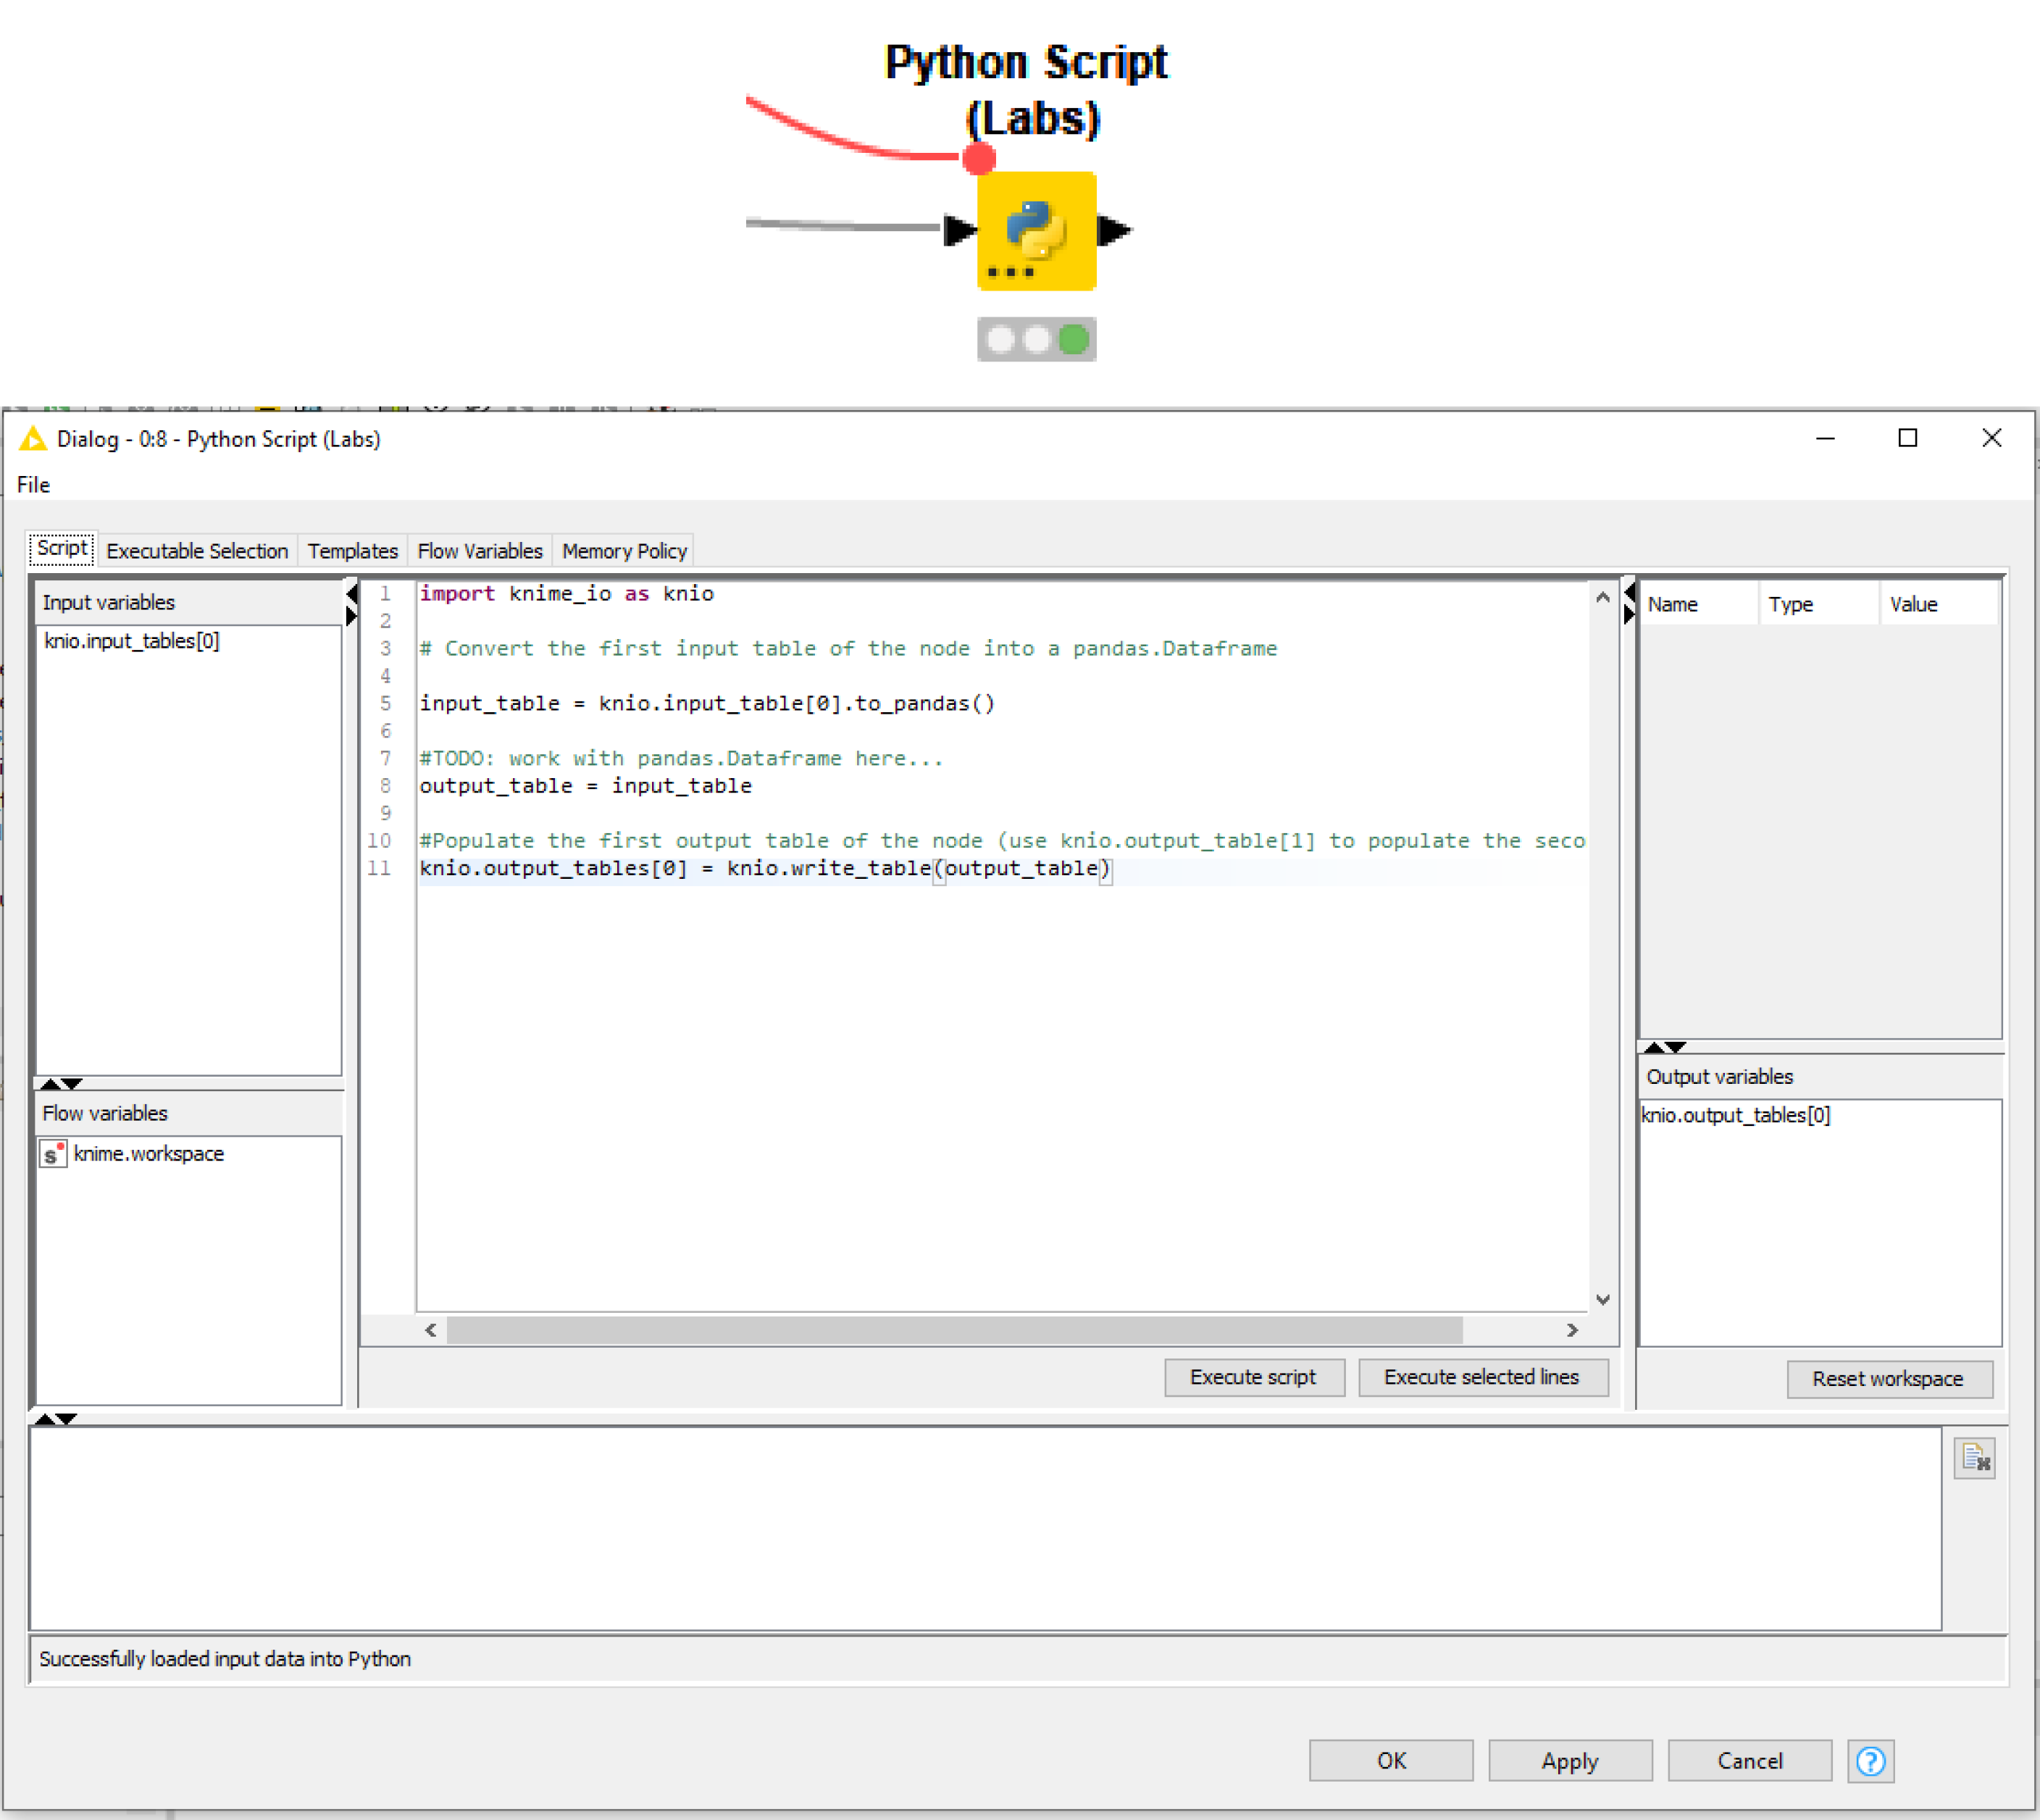Click the Output variables panel header
Viewport: 2040px width, 1820px height.
(x=1819, y=1077)
